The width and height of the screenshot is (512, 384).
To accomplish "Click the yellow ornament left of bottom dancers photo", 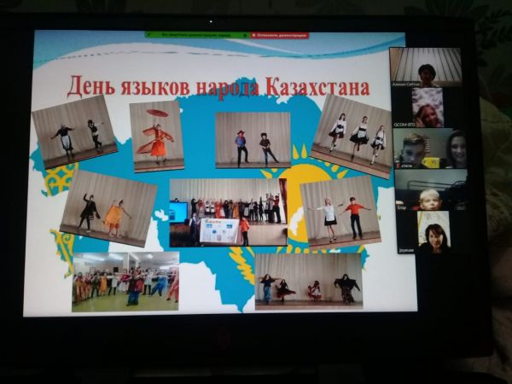I will coord(242,266).
